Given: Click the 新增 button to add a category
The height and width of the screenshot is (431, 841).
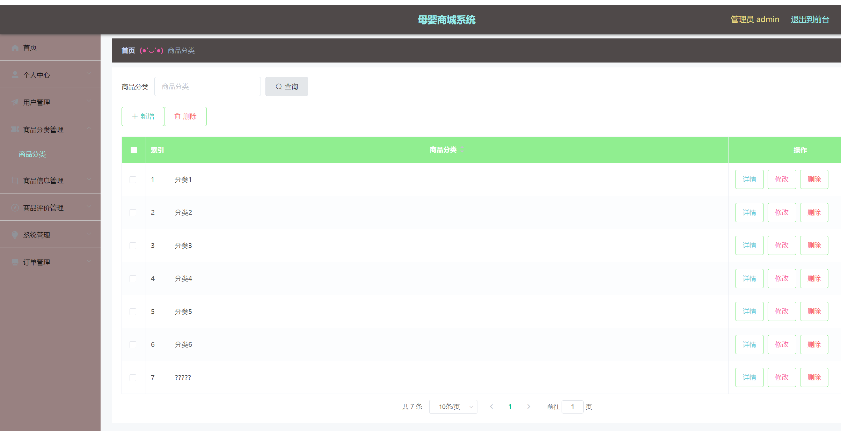Looking at the screenshot, I should pos(143,116).
